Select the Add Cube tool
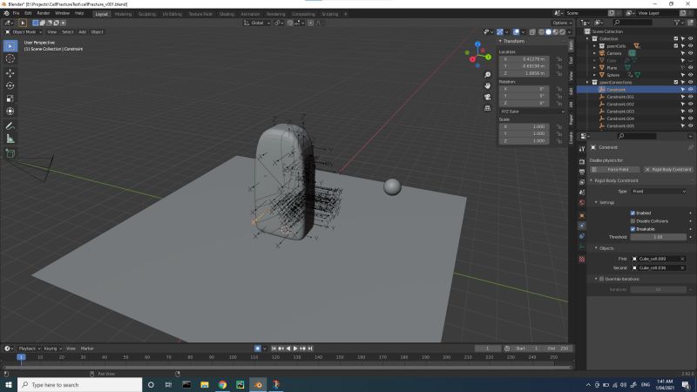This screenshot has width=697, height=392. (10, 154)
